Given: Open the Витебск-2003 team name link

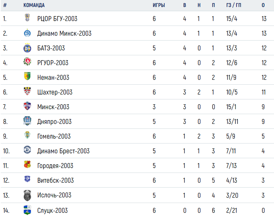Looking at the screenshot, I should 56,180.
